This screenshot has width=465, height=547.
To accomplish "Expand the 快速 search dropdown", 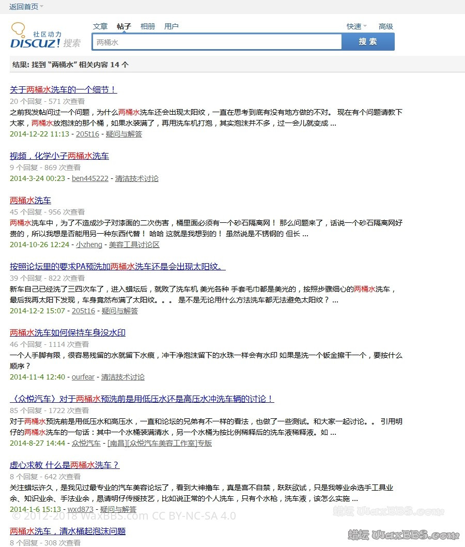I will click(356, 26).
